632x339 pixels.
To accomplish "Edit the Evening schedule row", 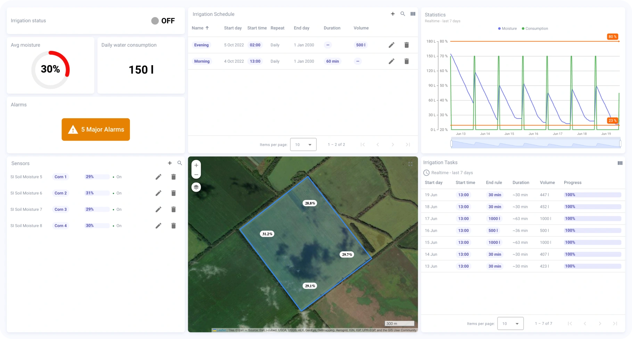I will pos(391,45).
